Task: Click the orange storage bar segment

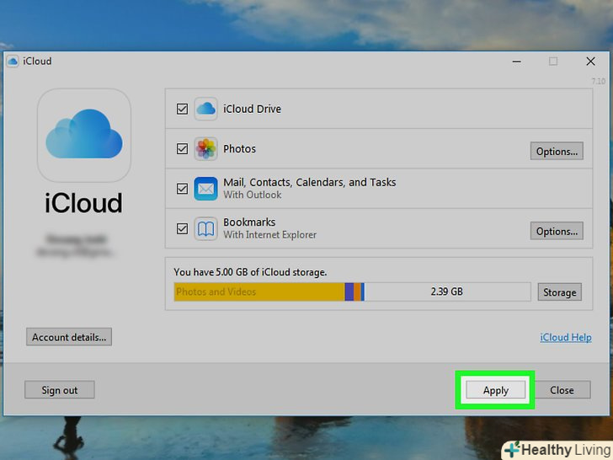Action: click(x=357, y=292)
